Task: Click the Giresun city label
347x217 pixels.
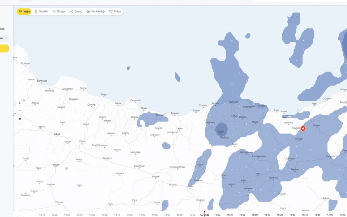Action: pyautogui.click(x=175, y=113)
